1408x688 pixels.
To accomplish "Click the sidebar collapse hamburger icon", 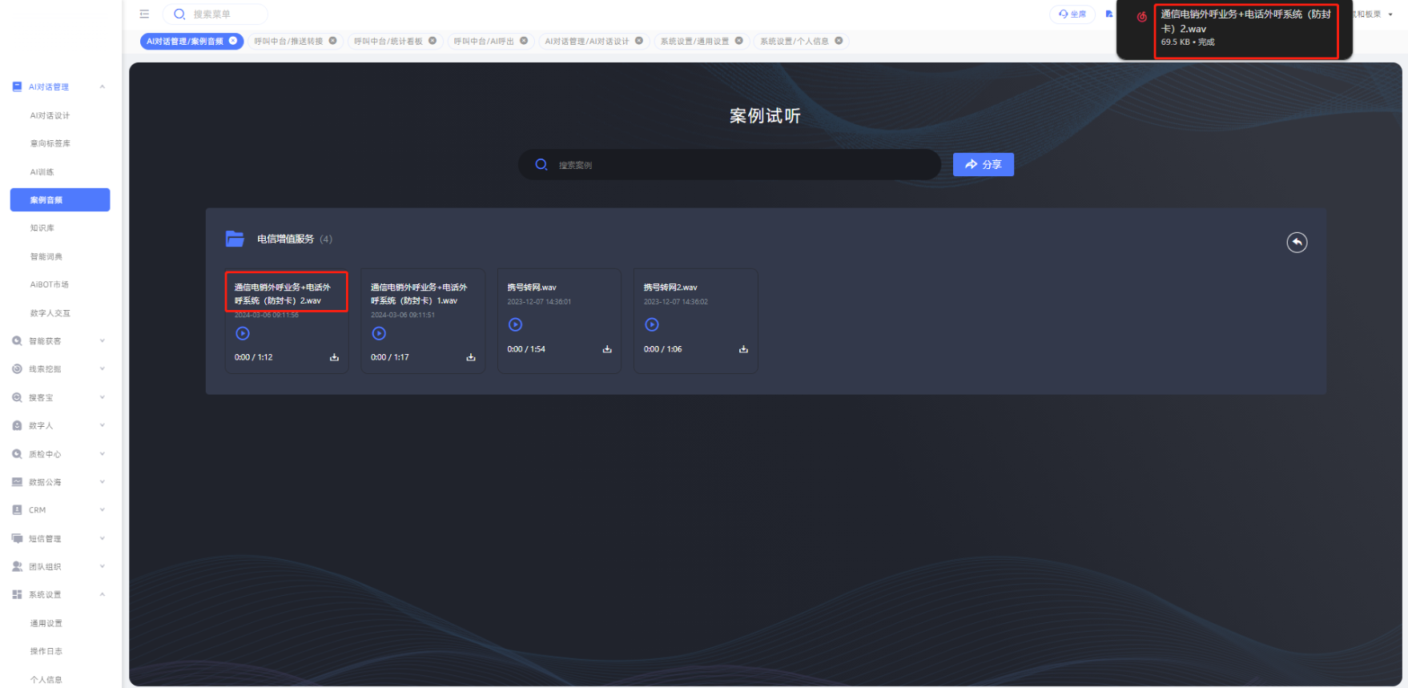I will tap(144, 14).
